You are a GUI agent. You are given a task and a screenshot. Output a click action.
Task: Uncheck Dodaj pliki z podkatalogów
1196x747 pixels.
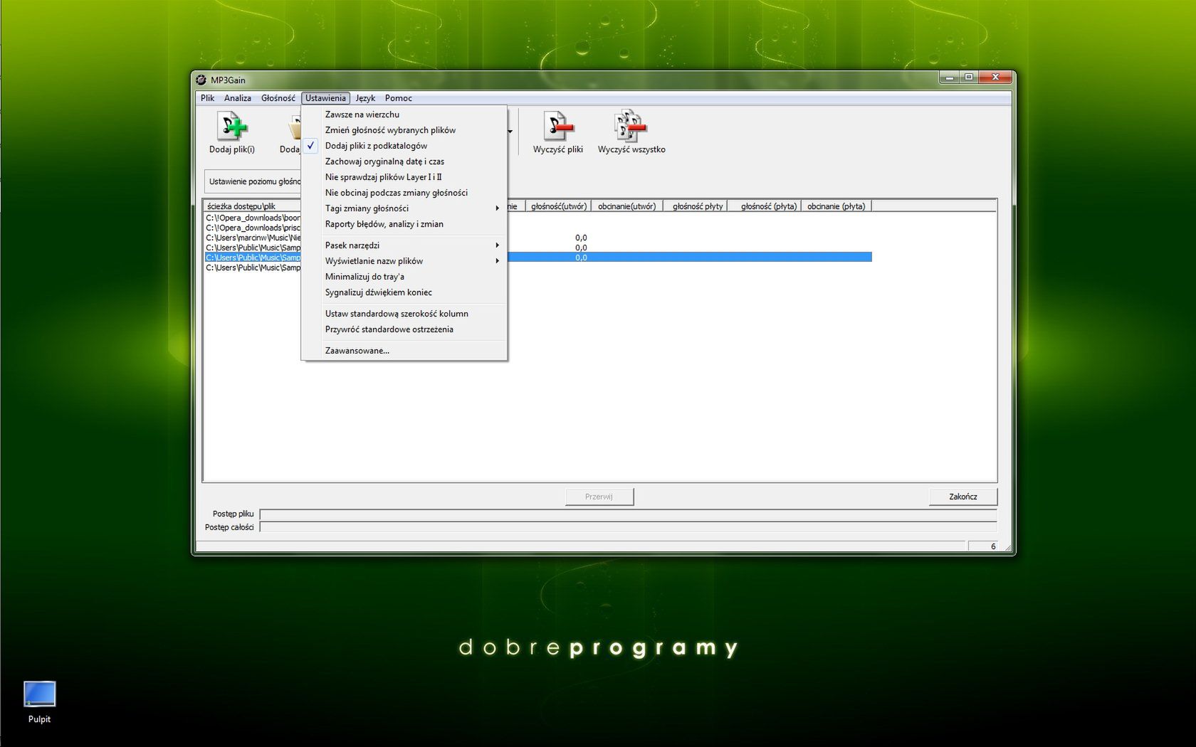pos(404,146)
